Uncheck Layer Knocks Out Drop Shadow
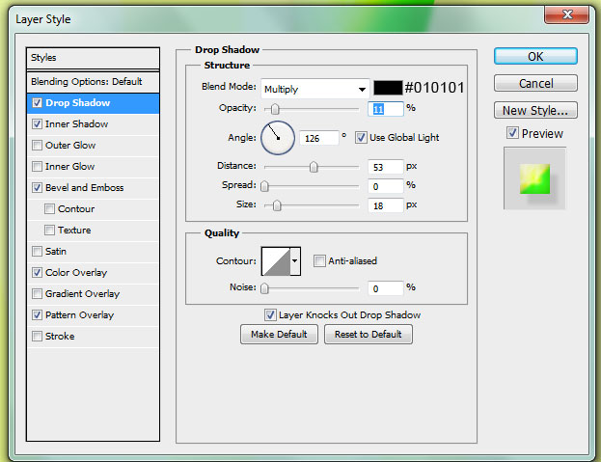 pos(270,314)
